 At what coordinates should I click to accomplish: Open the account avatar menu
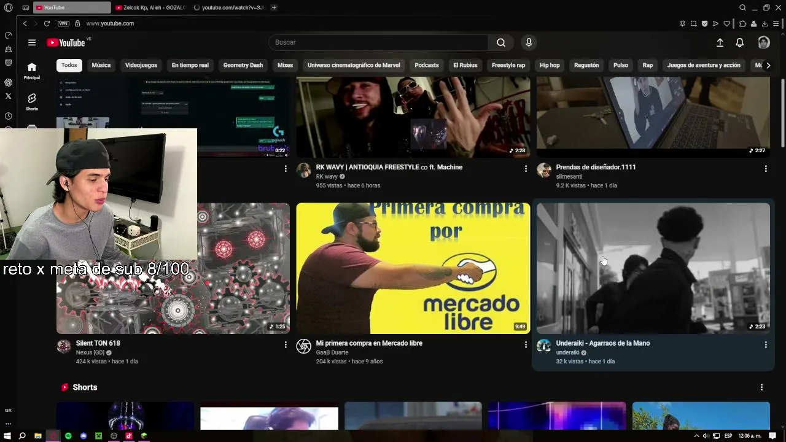tap(764, 42)
